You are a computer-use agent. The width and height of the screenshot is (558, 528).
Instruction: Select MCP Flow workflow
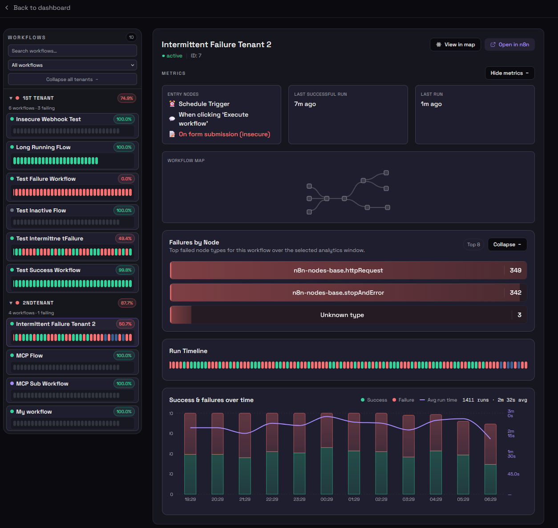click(73, 362)
